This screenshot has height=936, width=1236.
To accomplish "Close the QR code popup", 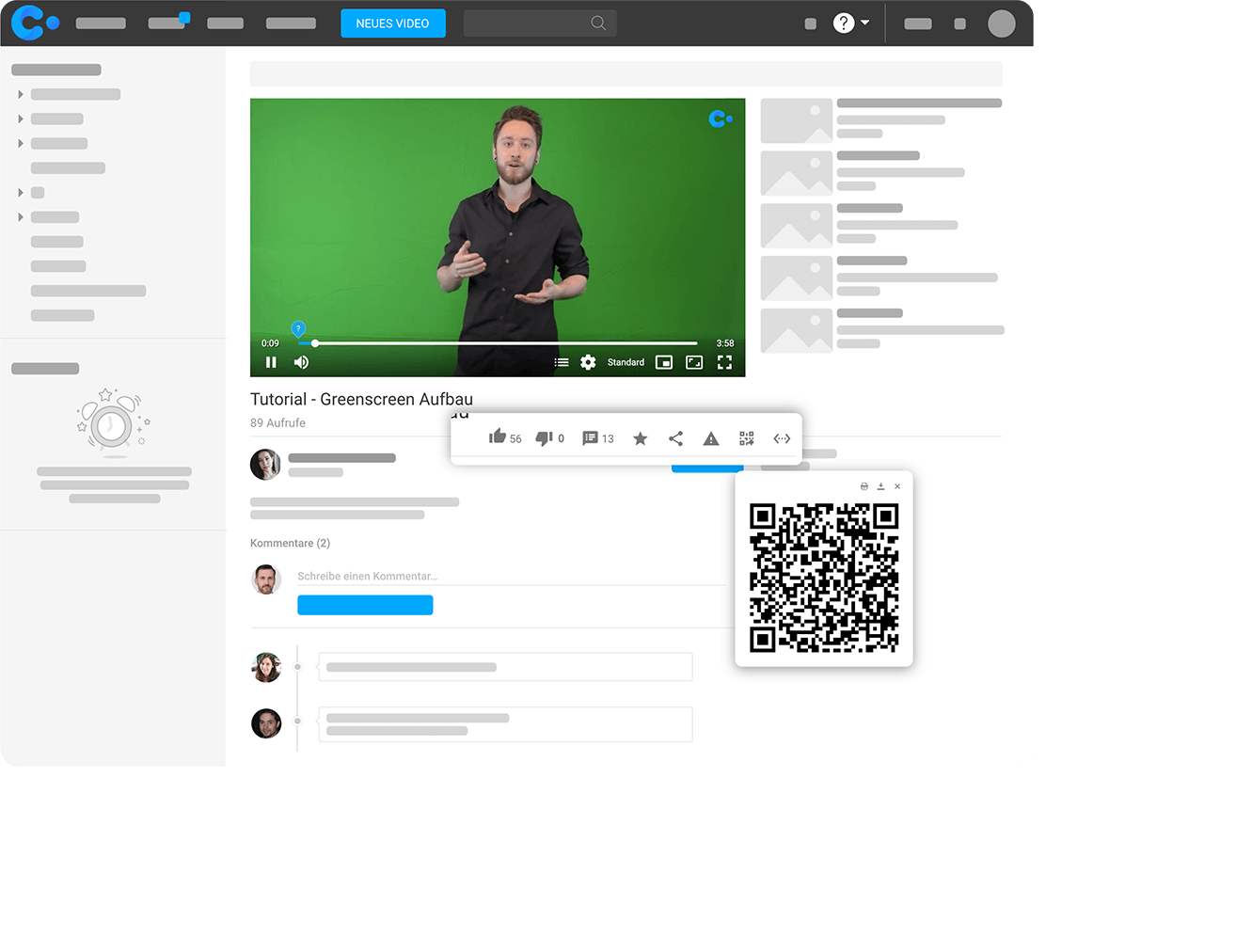I will [x=897, y=486].
